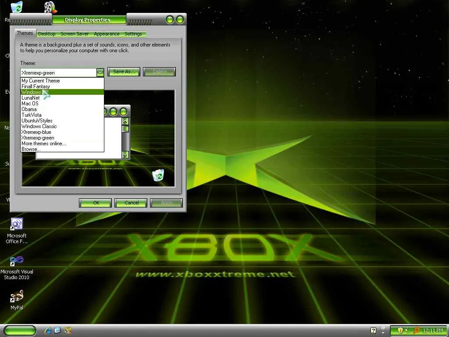449x337 pixels.
Task: Choose the UbuntuVStyles theme
Action: tap(62, 121)
